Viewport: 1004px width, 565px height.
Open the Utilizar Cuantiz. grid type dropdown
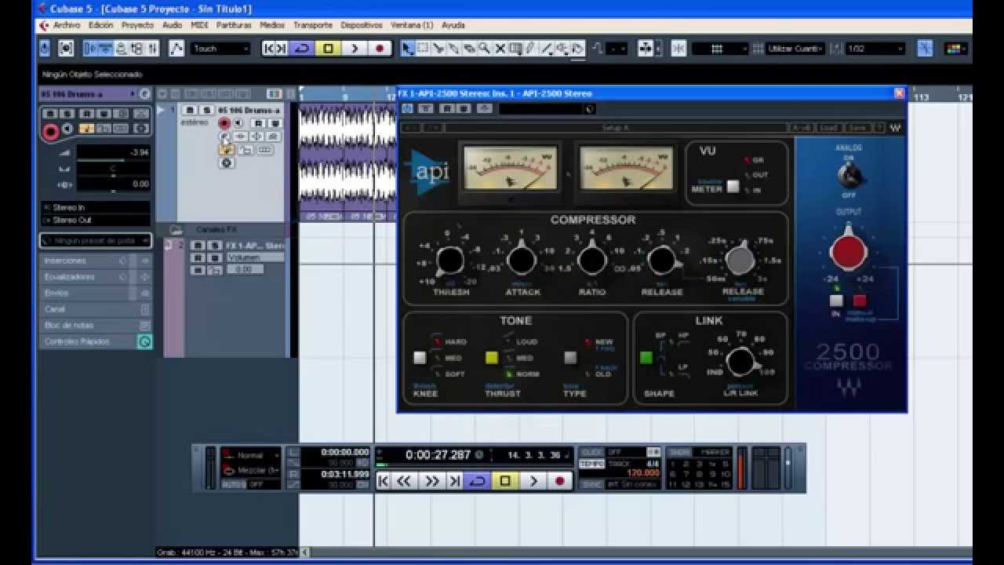[x=795, y=49]
